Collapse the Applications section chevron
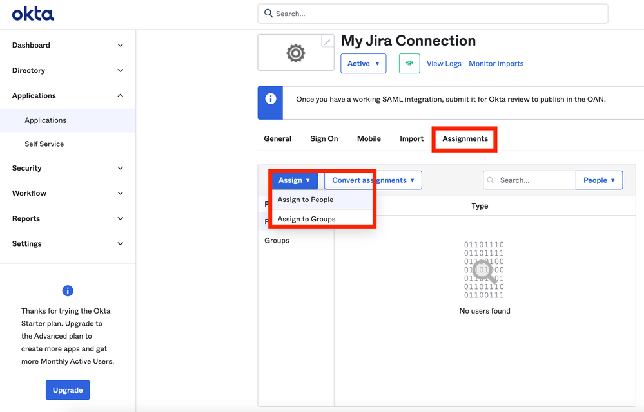The image size is (644, 412). coord(121,95)
